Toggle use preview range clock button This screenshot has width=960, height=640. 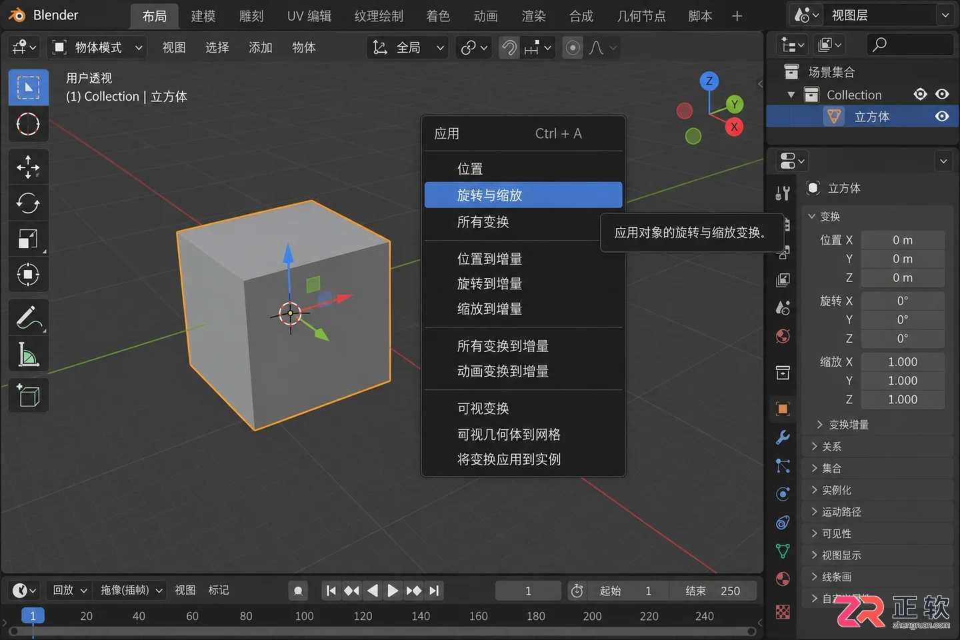[577, 591]
